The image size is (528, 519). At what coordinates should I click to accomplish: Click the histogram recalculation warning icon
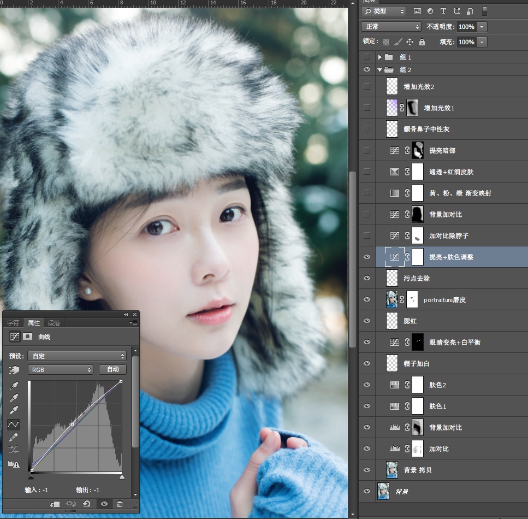coord(14,464)
